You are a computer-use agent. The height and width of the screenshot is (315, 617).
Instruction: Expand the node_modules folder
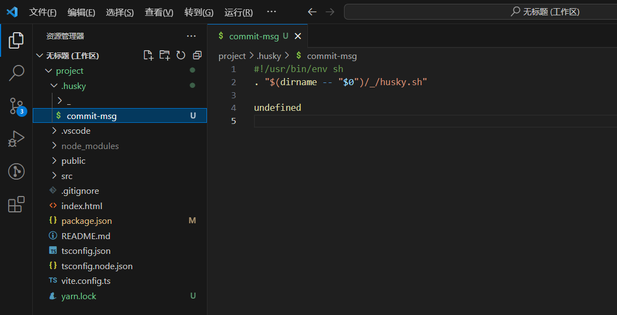(54, 146)
